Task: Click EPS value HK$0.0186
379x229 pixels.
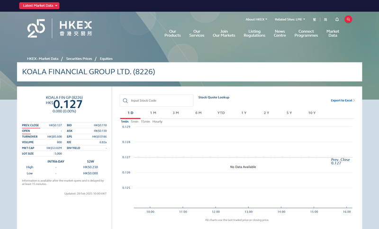Action: click(99, 137)
